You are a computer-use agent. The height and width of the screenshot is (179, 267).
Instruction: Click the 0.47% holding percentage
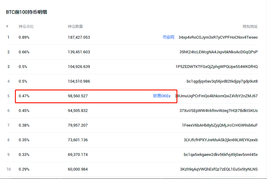(x=24, y=96)
